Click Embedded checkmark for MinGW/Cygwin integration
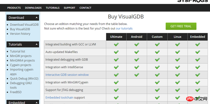 click(x=198, y=82)
